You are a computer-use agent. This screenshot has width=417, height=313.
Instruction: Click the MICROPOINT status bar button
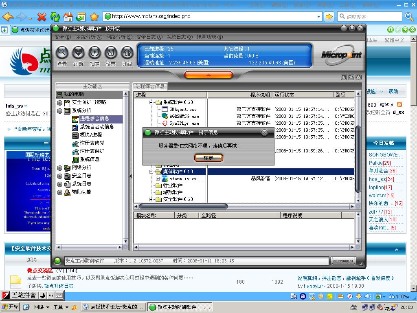click(x=343, y=261)
